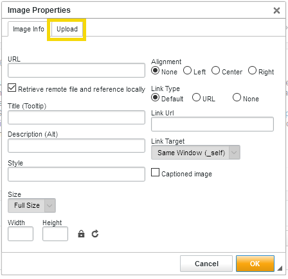Select the Image Info tab

28,29
